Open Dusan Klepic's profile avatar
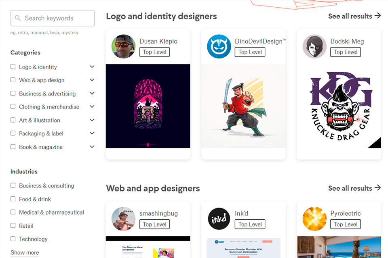 click(124, 46)
